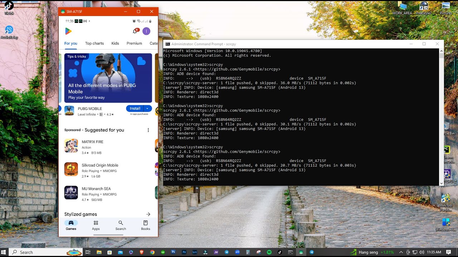Screen dimensions: 458x257
Task: Open Calculator taskbar icon
Action: click(x=248, y=252)
